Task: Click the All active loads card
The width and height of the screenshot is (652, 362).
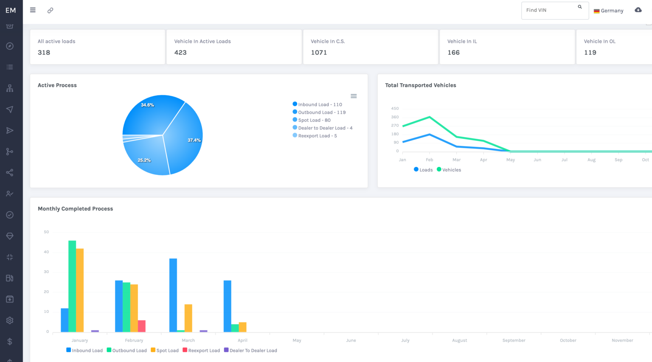Action: coord(97,47)
